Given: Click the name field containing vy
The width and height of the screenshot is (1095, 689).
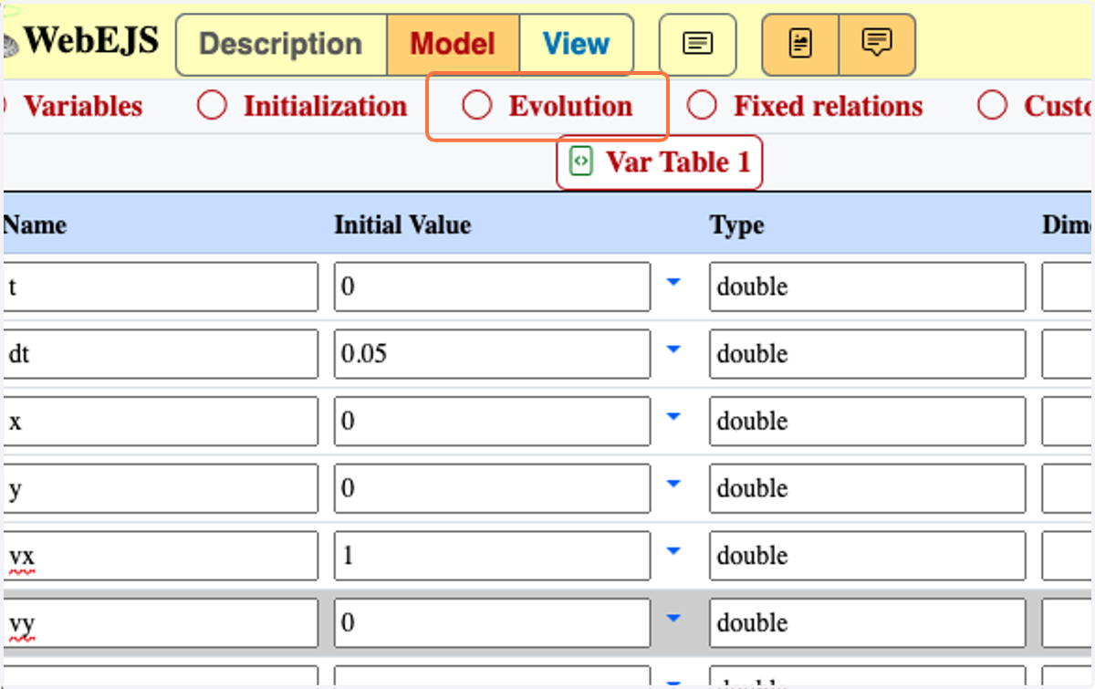Looking at the screenshot, I should 161,622.
